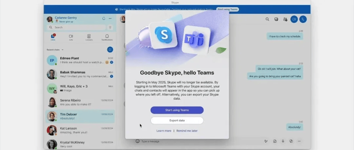This screenshot has width=354, height=150.
Task: Open the Serena Ribeiro chat
Action: coord(80,102)
